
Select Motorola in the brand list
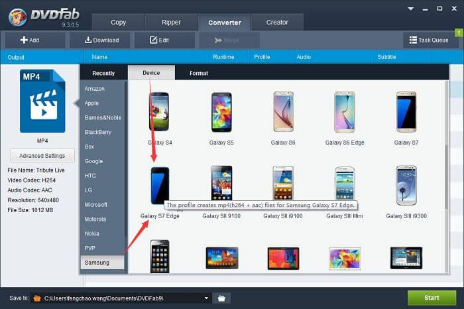[x=102, y=219]
